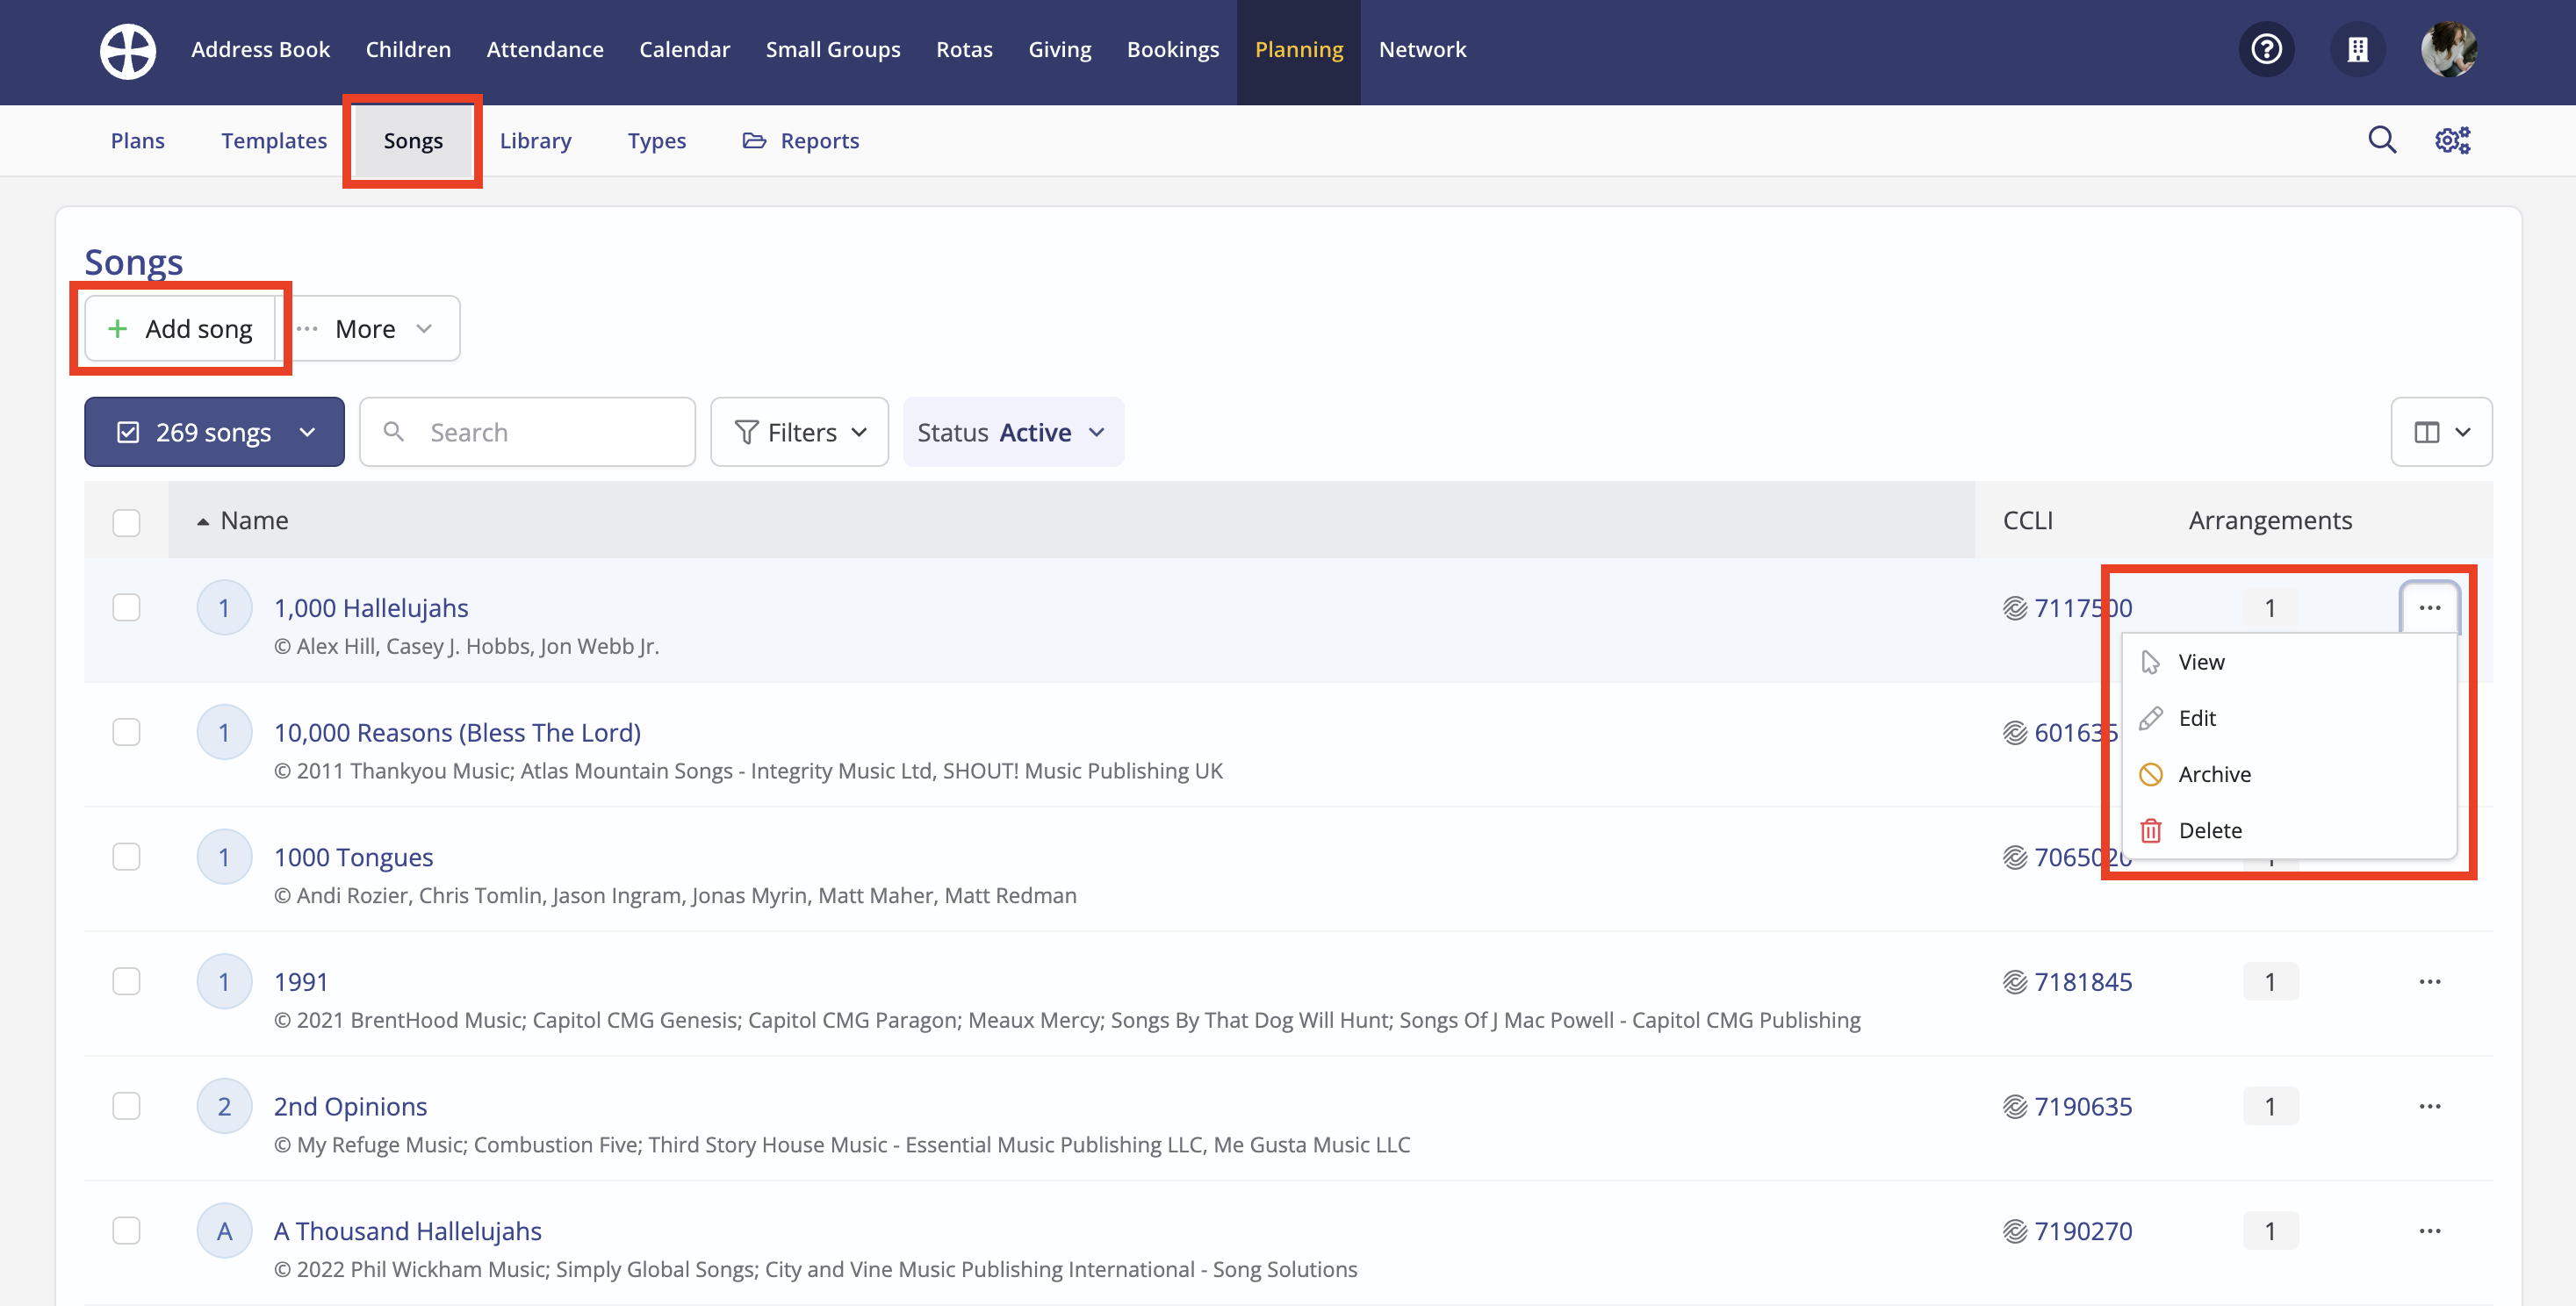
Task: Click the round 1 badge for the 1991 song
Action: tap(224, 982)
